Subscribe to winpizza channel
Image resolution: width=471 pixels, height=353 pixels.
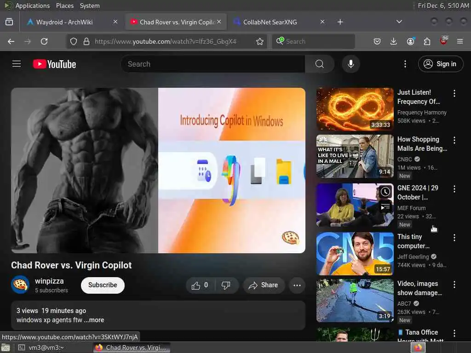pos(103,285)
